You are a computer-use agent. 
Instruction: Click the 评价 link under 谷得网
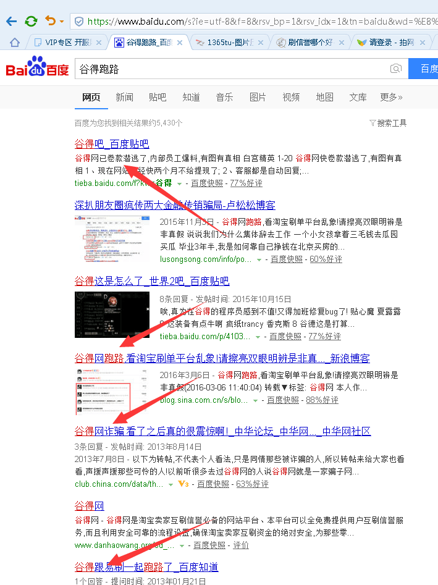241,545
